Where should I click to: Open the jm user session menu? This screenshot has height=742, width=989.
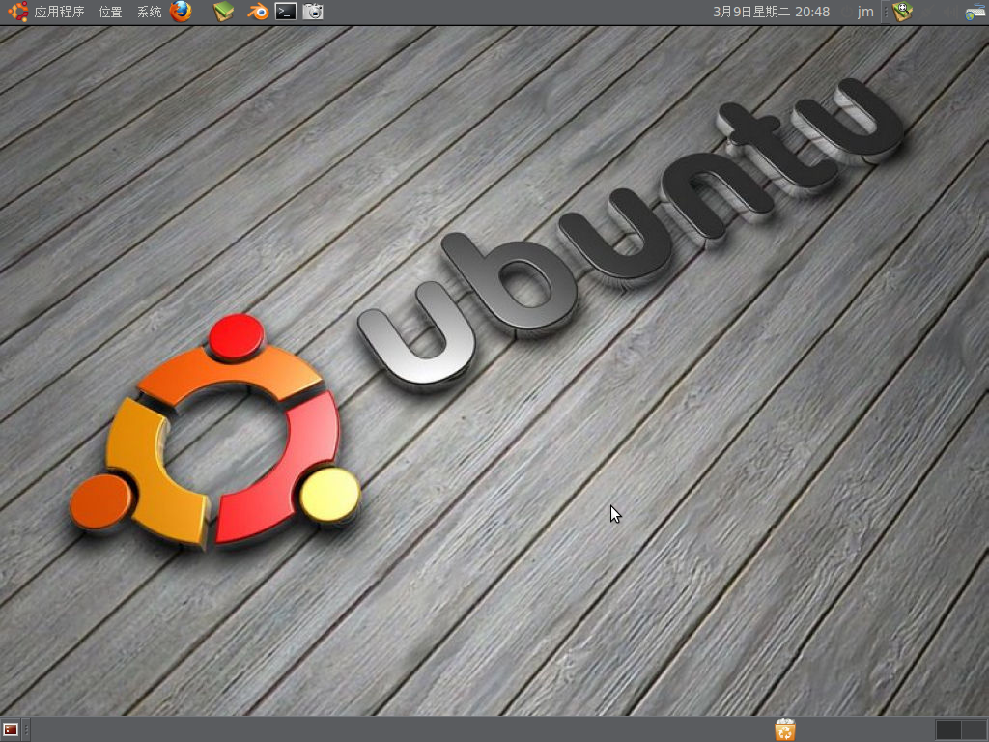[865, 12]
